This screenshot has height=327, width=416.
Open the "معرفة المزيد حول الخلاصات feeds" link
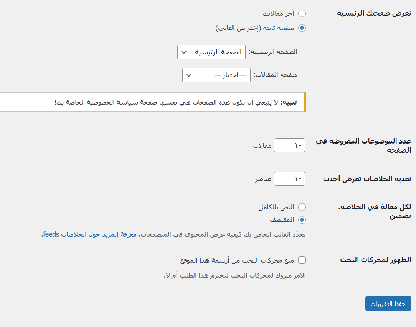tap(90, 234)
